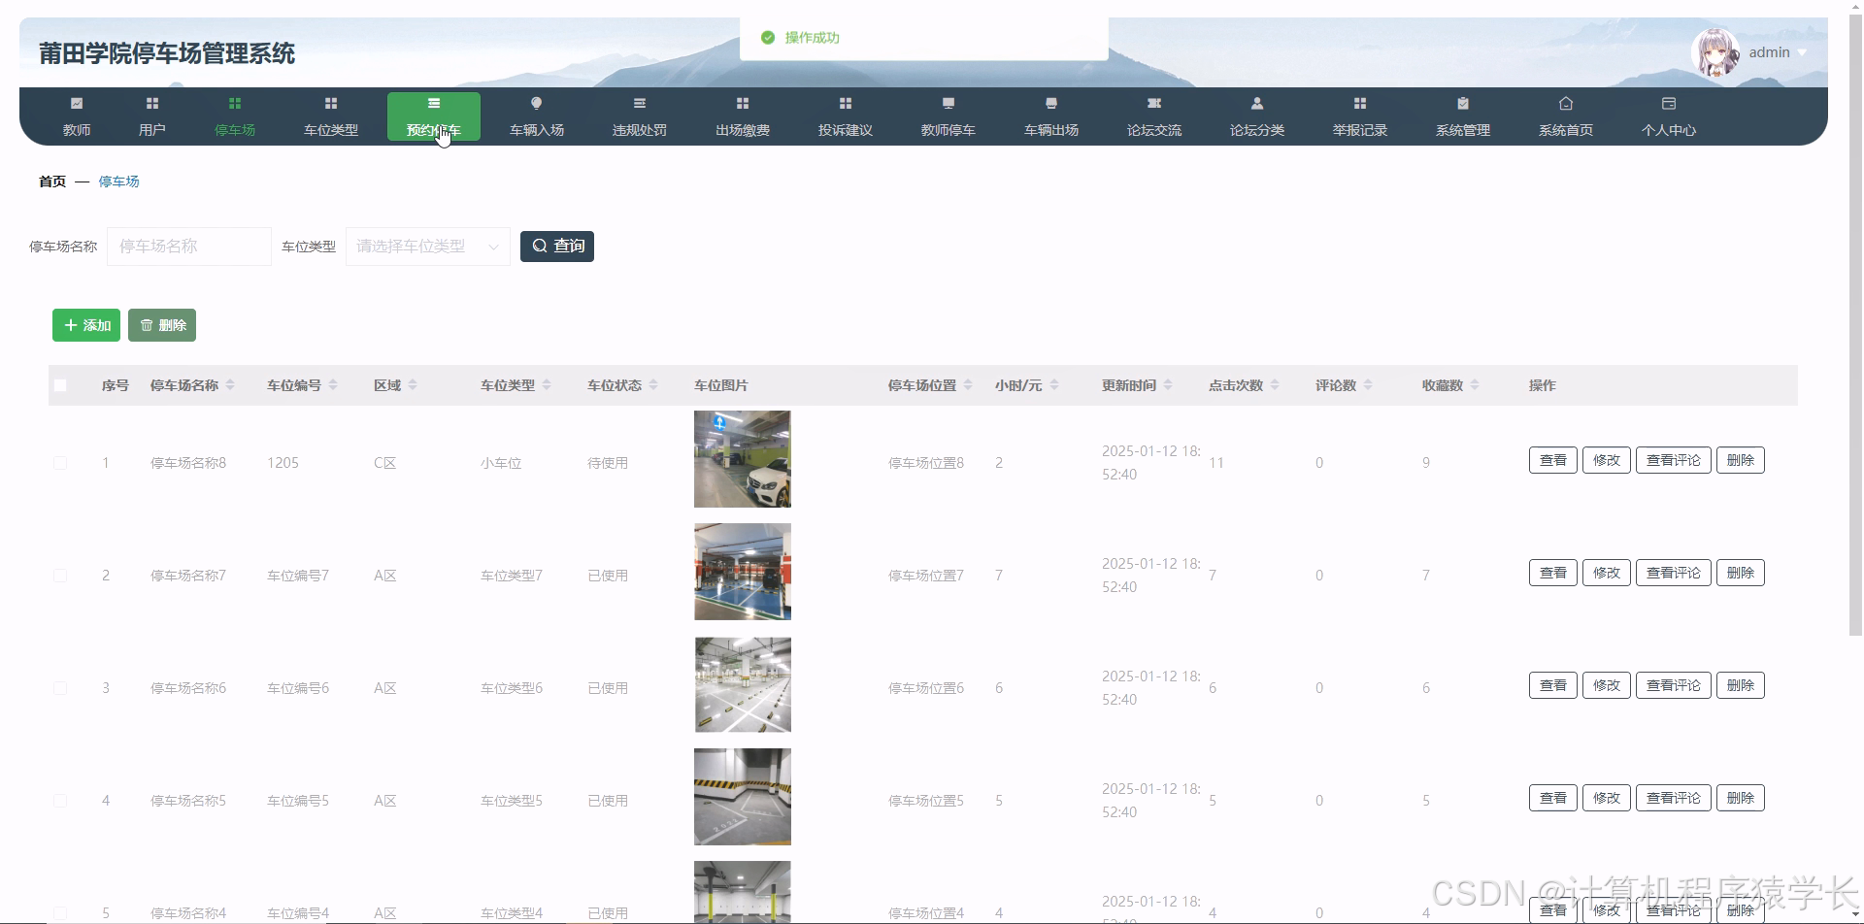Toggle the select-all header checkbox
This screenshot has width=1864, height=924.
pyautogui.click(x=60, y=385)
